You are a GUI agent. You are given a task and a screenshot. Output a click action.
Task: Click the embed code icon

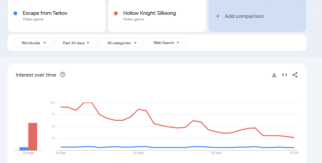tap(285, 75)
